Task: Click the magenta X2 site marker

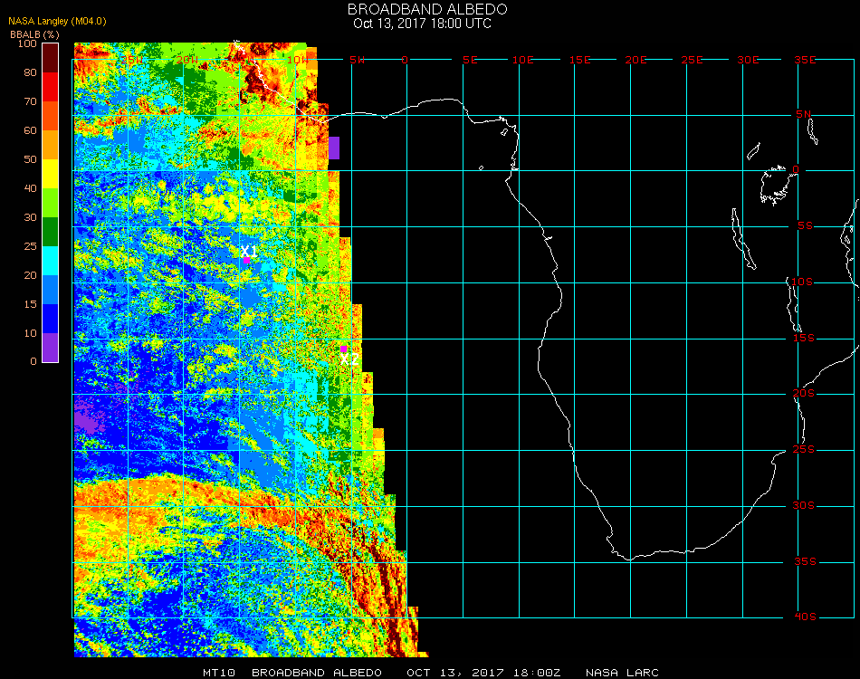Action: click(343, 349)
